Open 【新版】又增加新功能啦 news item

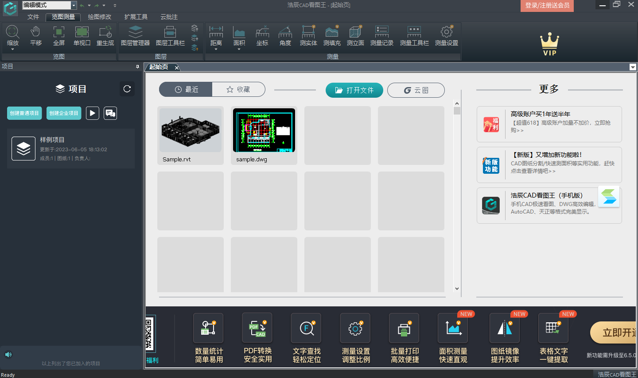click(x=549, y=165)
